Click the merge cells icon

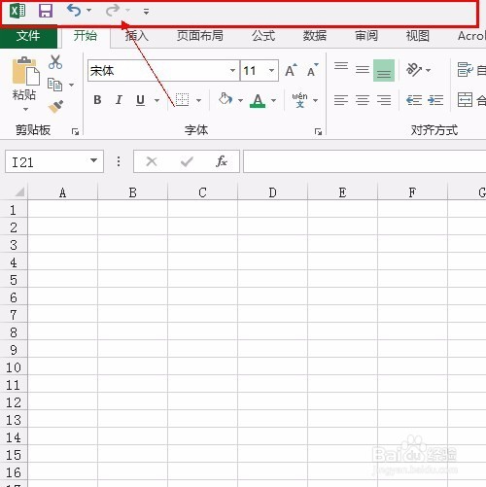[465, 100]
